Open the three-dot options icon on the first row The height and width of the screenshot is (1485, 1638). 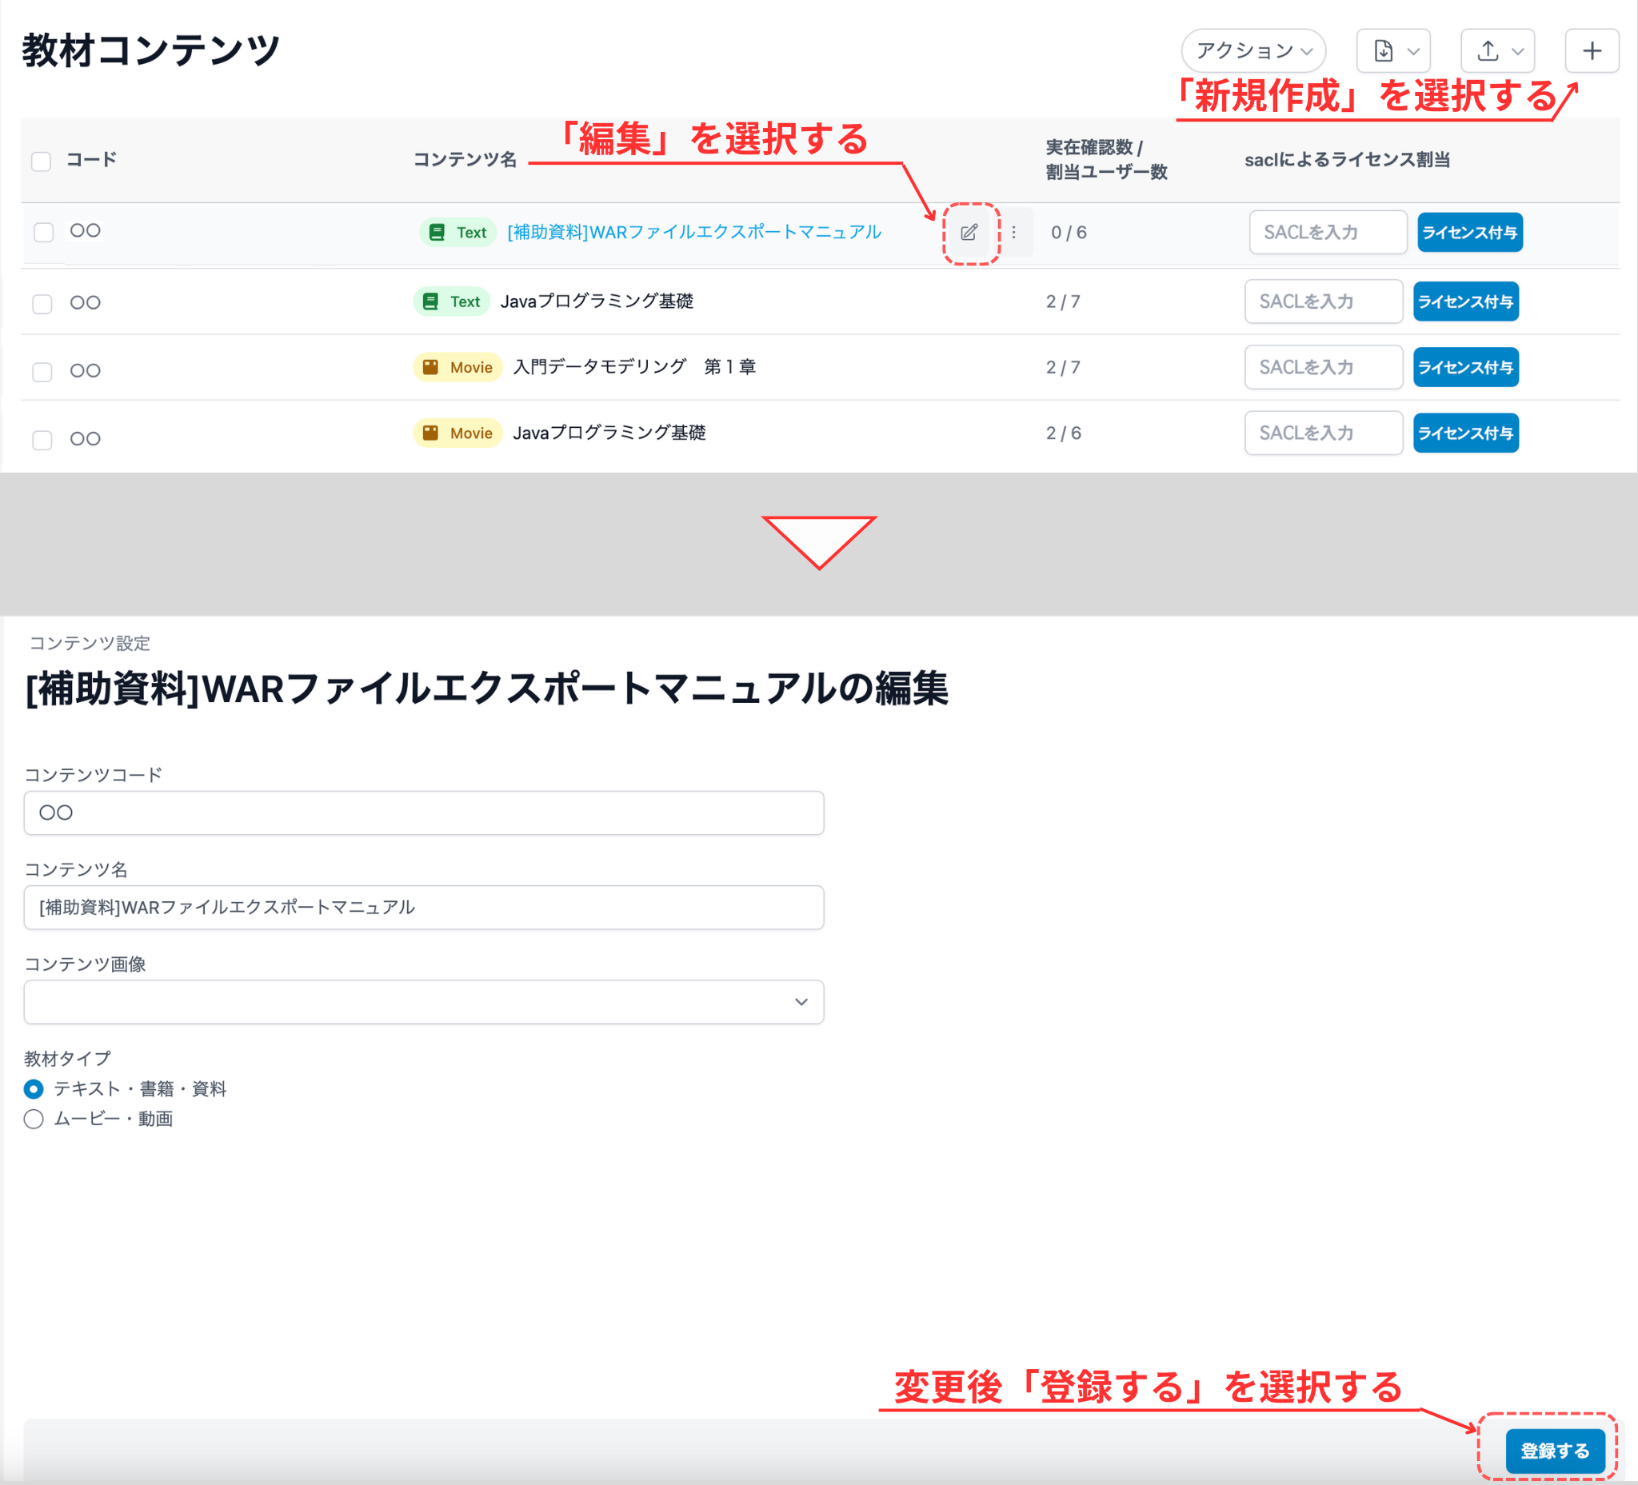tap(1014, 233)
